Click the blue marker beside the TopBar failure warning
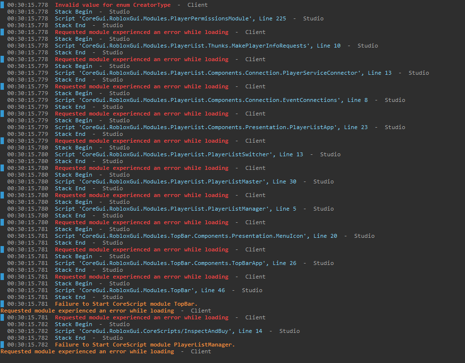Screen dimensions: 465x363 (2, 304)
